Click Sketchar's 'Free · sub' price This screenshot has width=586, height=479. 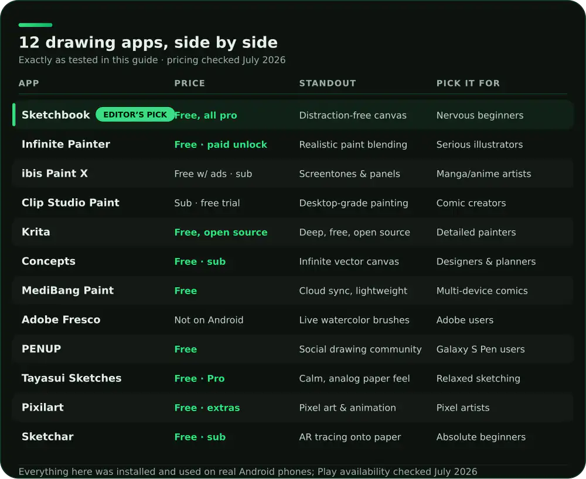(x=200, y=437)
